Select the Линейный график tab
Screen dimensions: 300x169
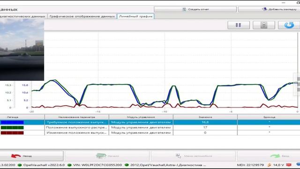(x=136, y=16)
